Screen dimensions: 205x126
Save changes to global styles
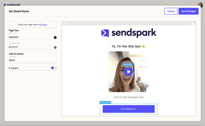click(188, 11)
